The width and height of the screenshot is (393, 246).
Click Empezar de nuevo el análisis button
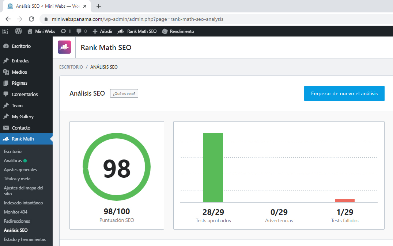pos(344,93)
